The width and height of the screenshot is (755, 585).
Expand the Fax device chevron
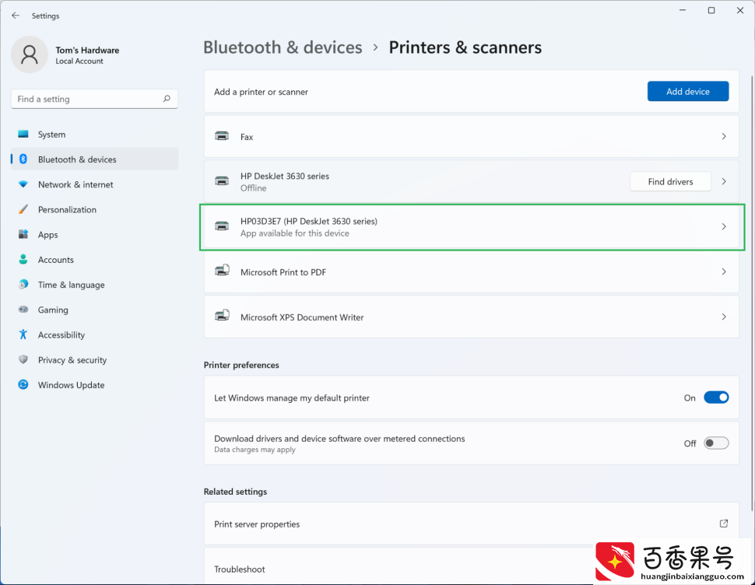[724, 137]
